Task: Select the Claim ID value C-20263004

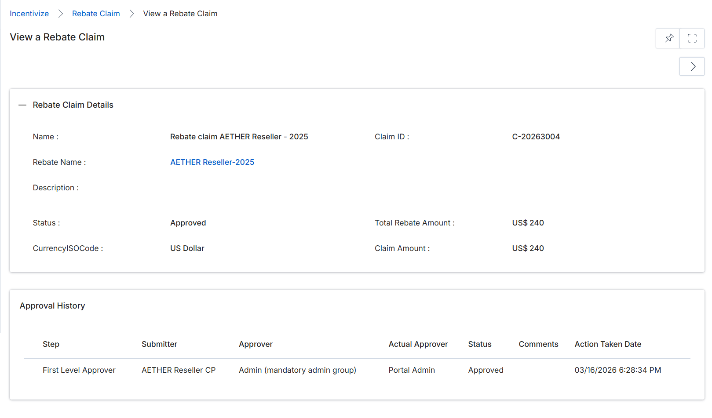Action: (536, 137)
